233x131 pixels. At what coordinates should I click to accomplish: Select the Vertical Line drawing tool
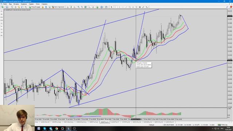(119, 7)
